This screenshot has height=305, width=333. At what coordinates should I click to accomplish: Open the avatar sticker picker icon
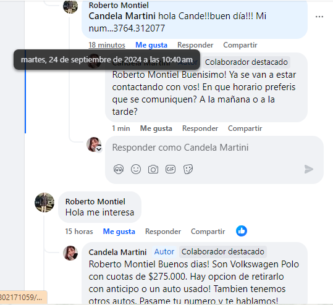coord(119,169)
